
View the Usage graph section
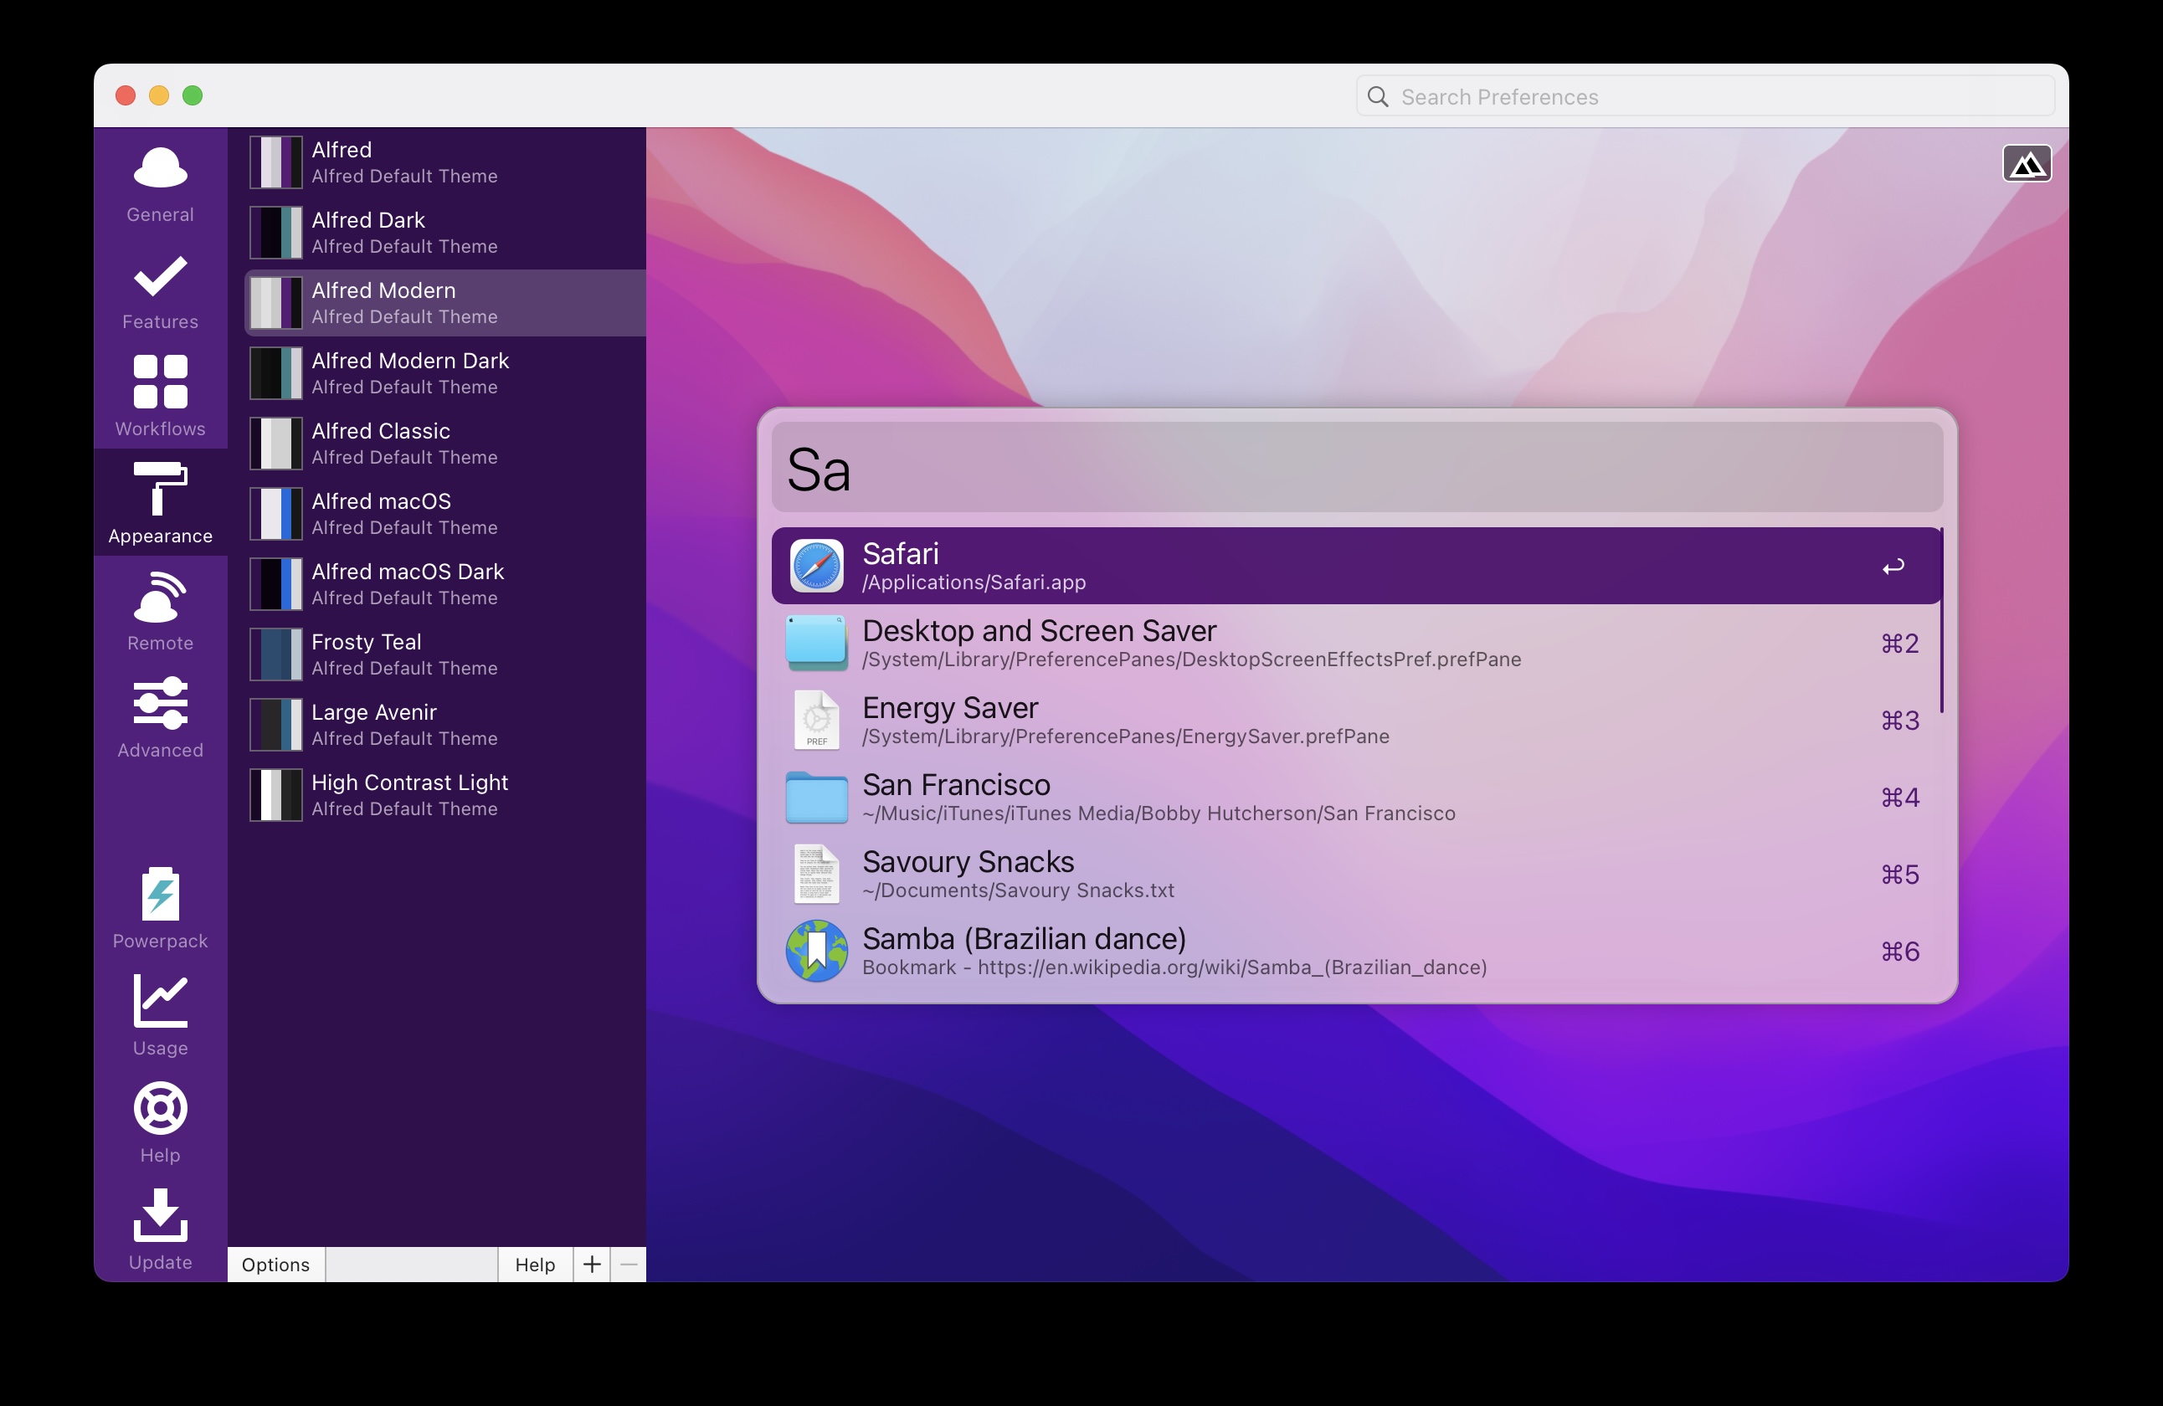coord(160,1015)
